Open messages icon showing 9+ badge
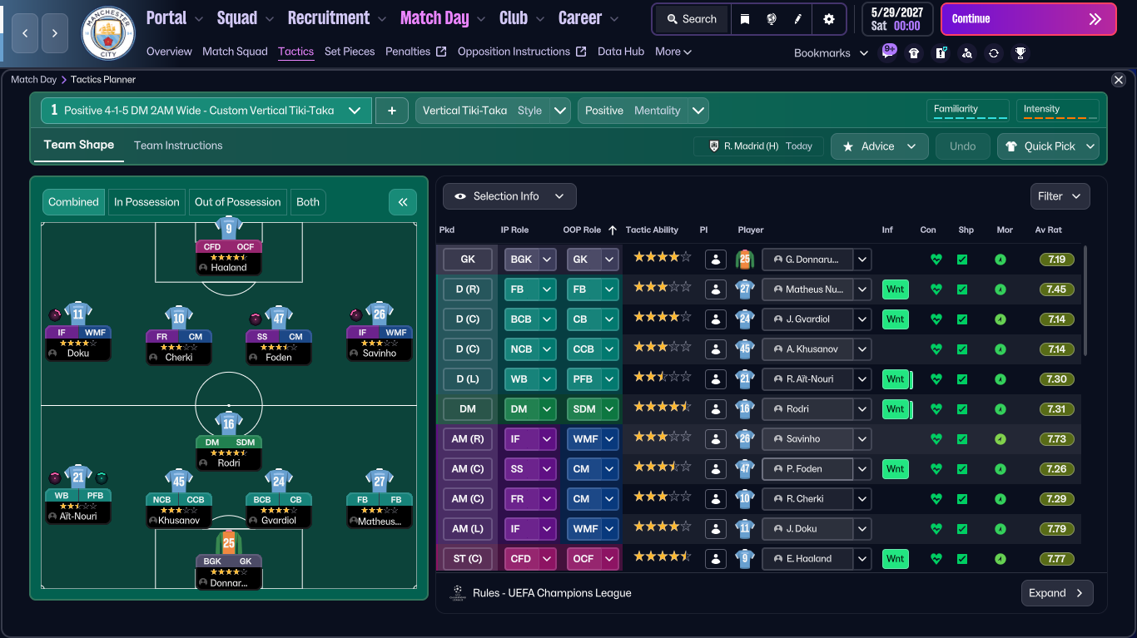Viewport: 1137px width, 638px height. tap(889, 52)
